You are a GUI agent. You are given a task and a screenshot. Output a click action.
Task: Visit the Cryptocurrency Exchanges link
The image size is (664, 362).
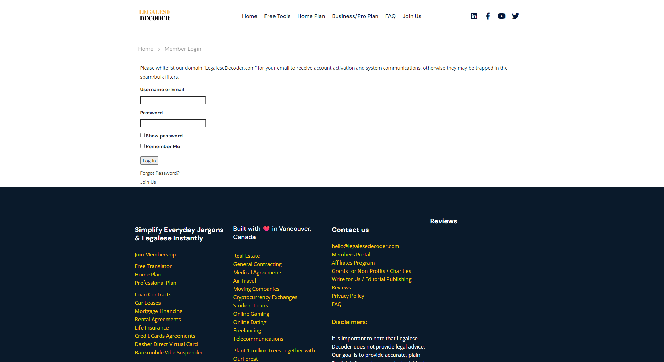(265, 297)
